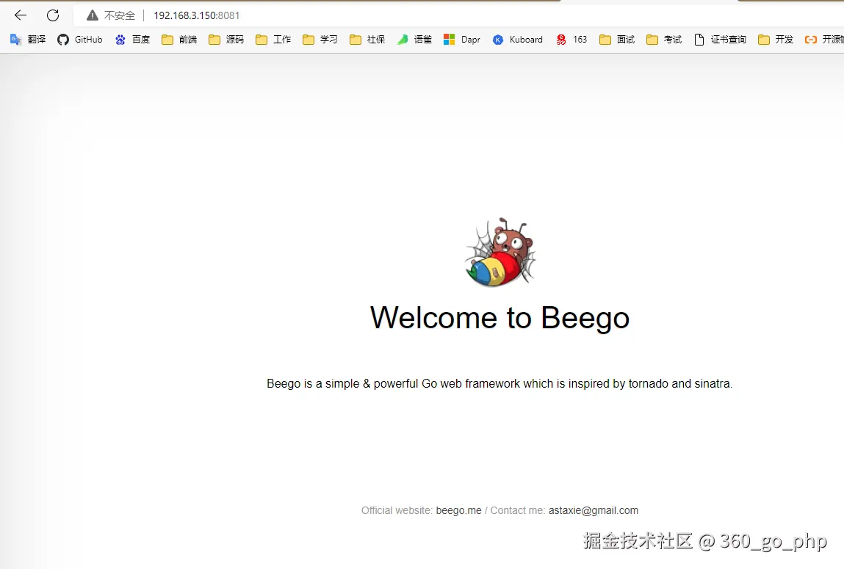Open the 语雀 bookmark
The image size is (844, 569).
tap(414, 39)
